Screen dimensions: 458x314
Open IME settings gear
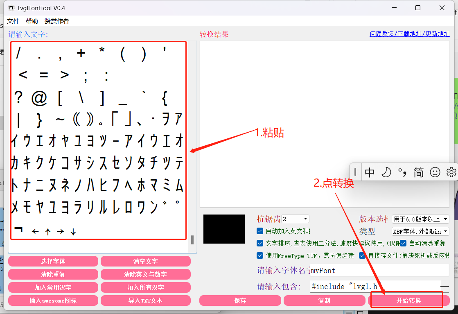click(x=451, y=172)
